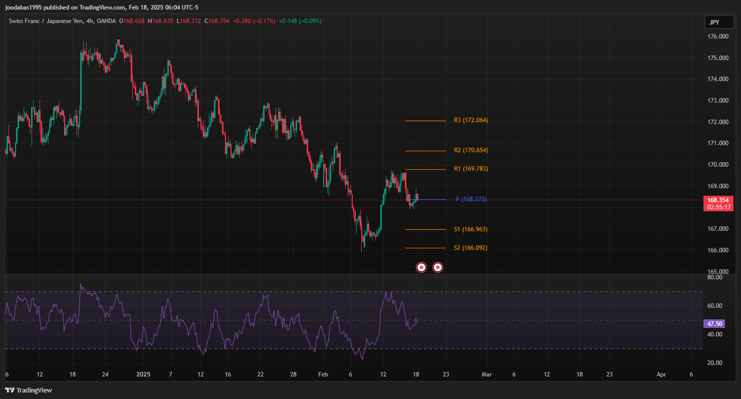
Task: Select the S2 (166.092) support label
Action: coord(470,248)
